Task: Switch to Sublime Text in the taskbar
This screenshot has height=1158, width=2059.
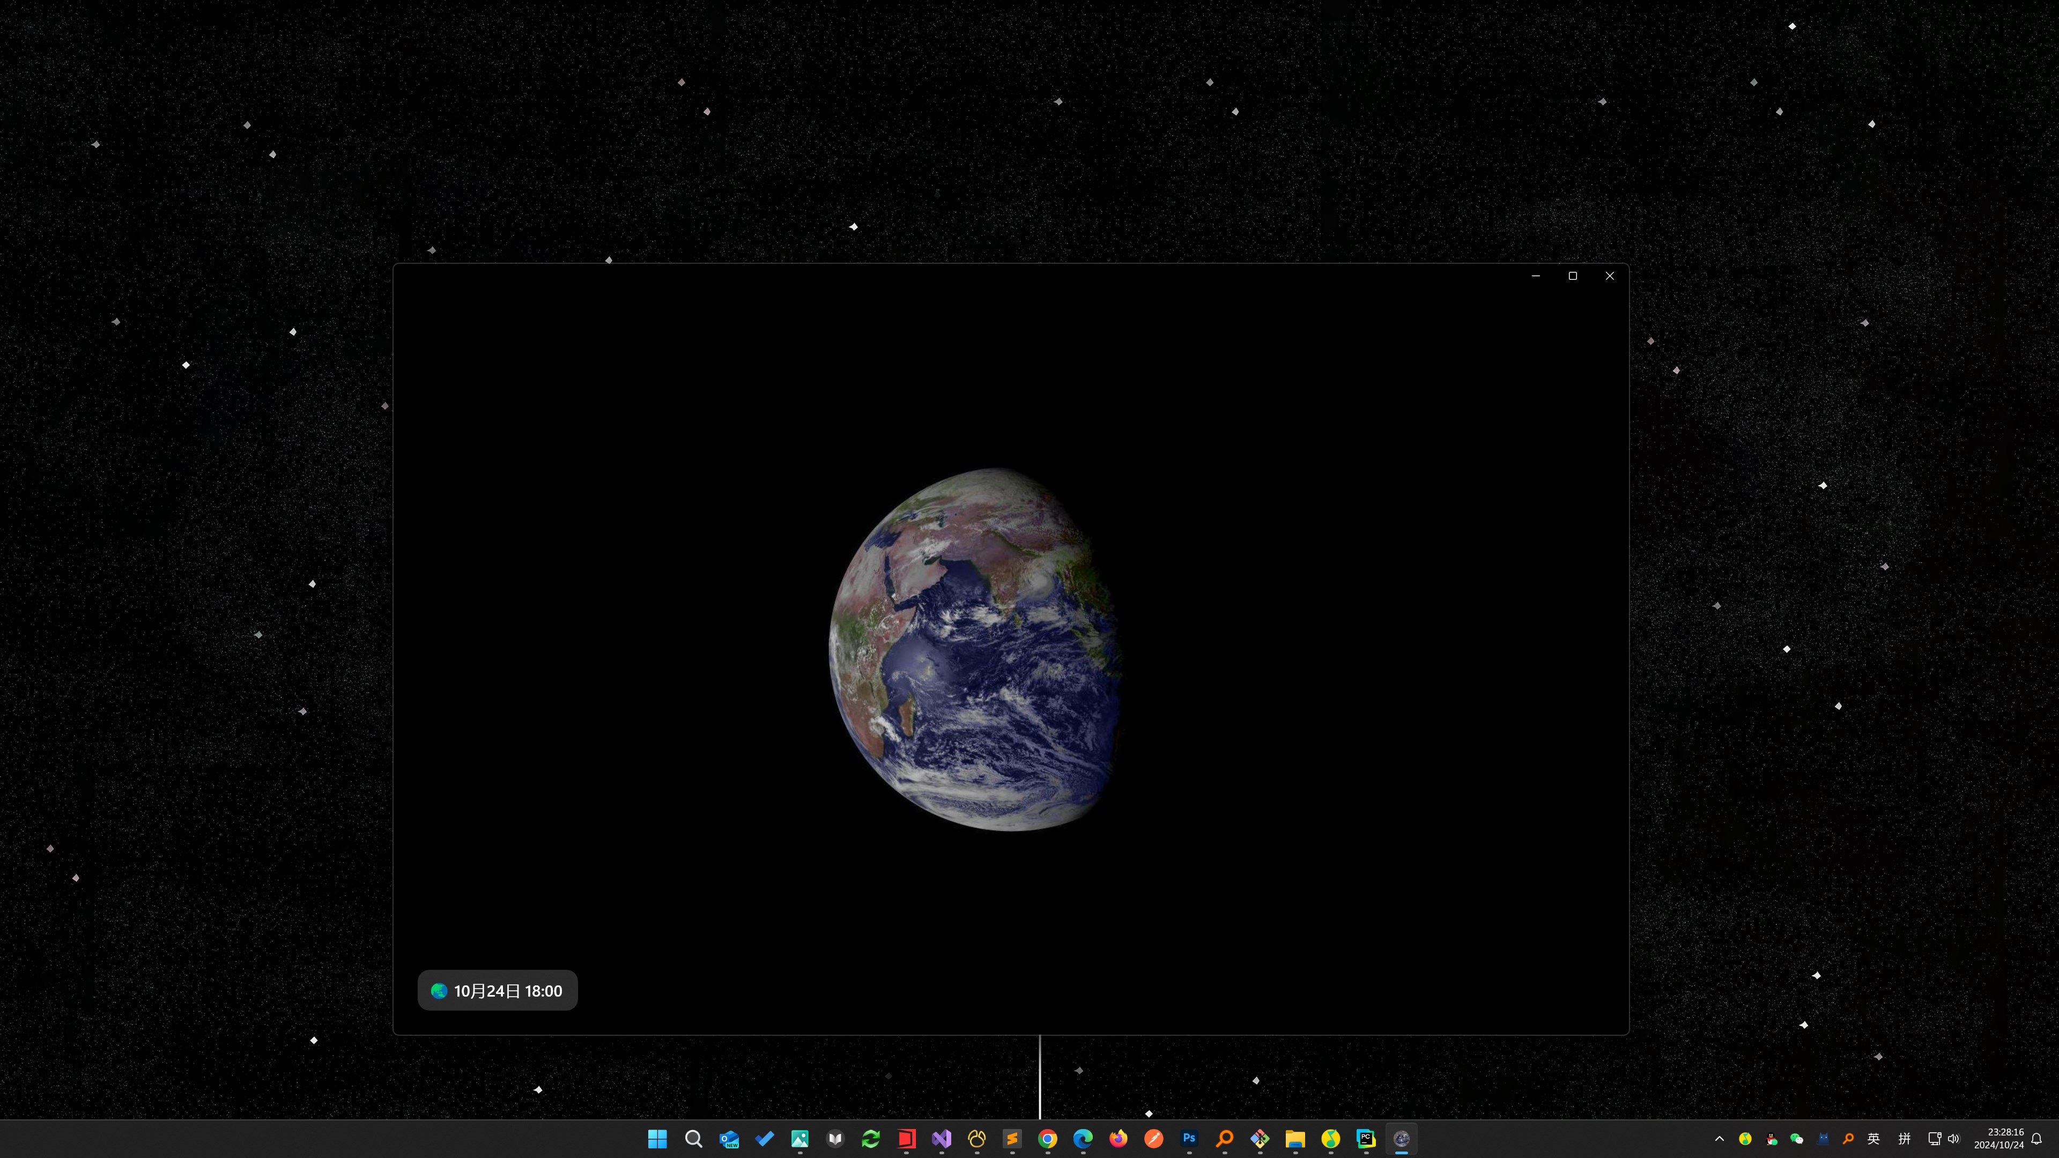Action: click(1012, 1139)
